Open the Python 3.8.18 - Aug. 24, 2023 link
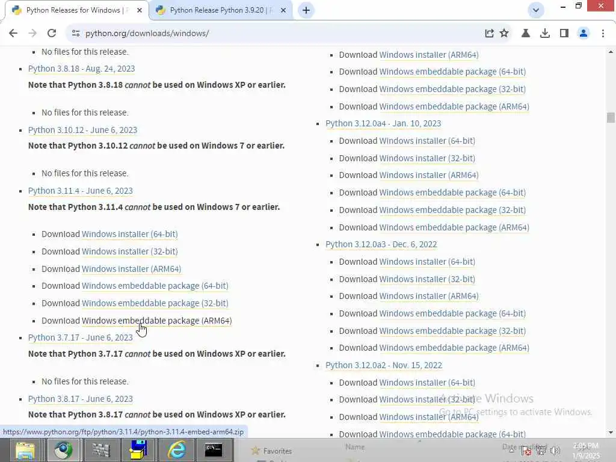 coord(81,69)
